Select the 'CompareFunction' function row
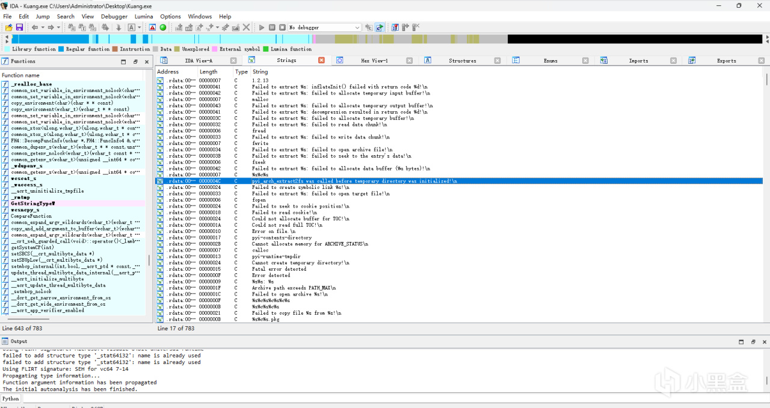This screenshot has height=408, width=770. point(72,216)
